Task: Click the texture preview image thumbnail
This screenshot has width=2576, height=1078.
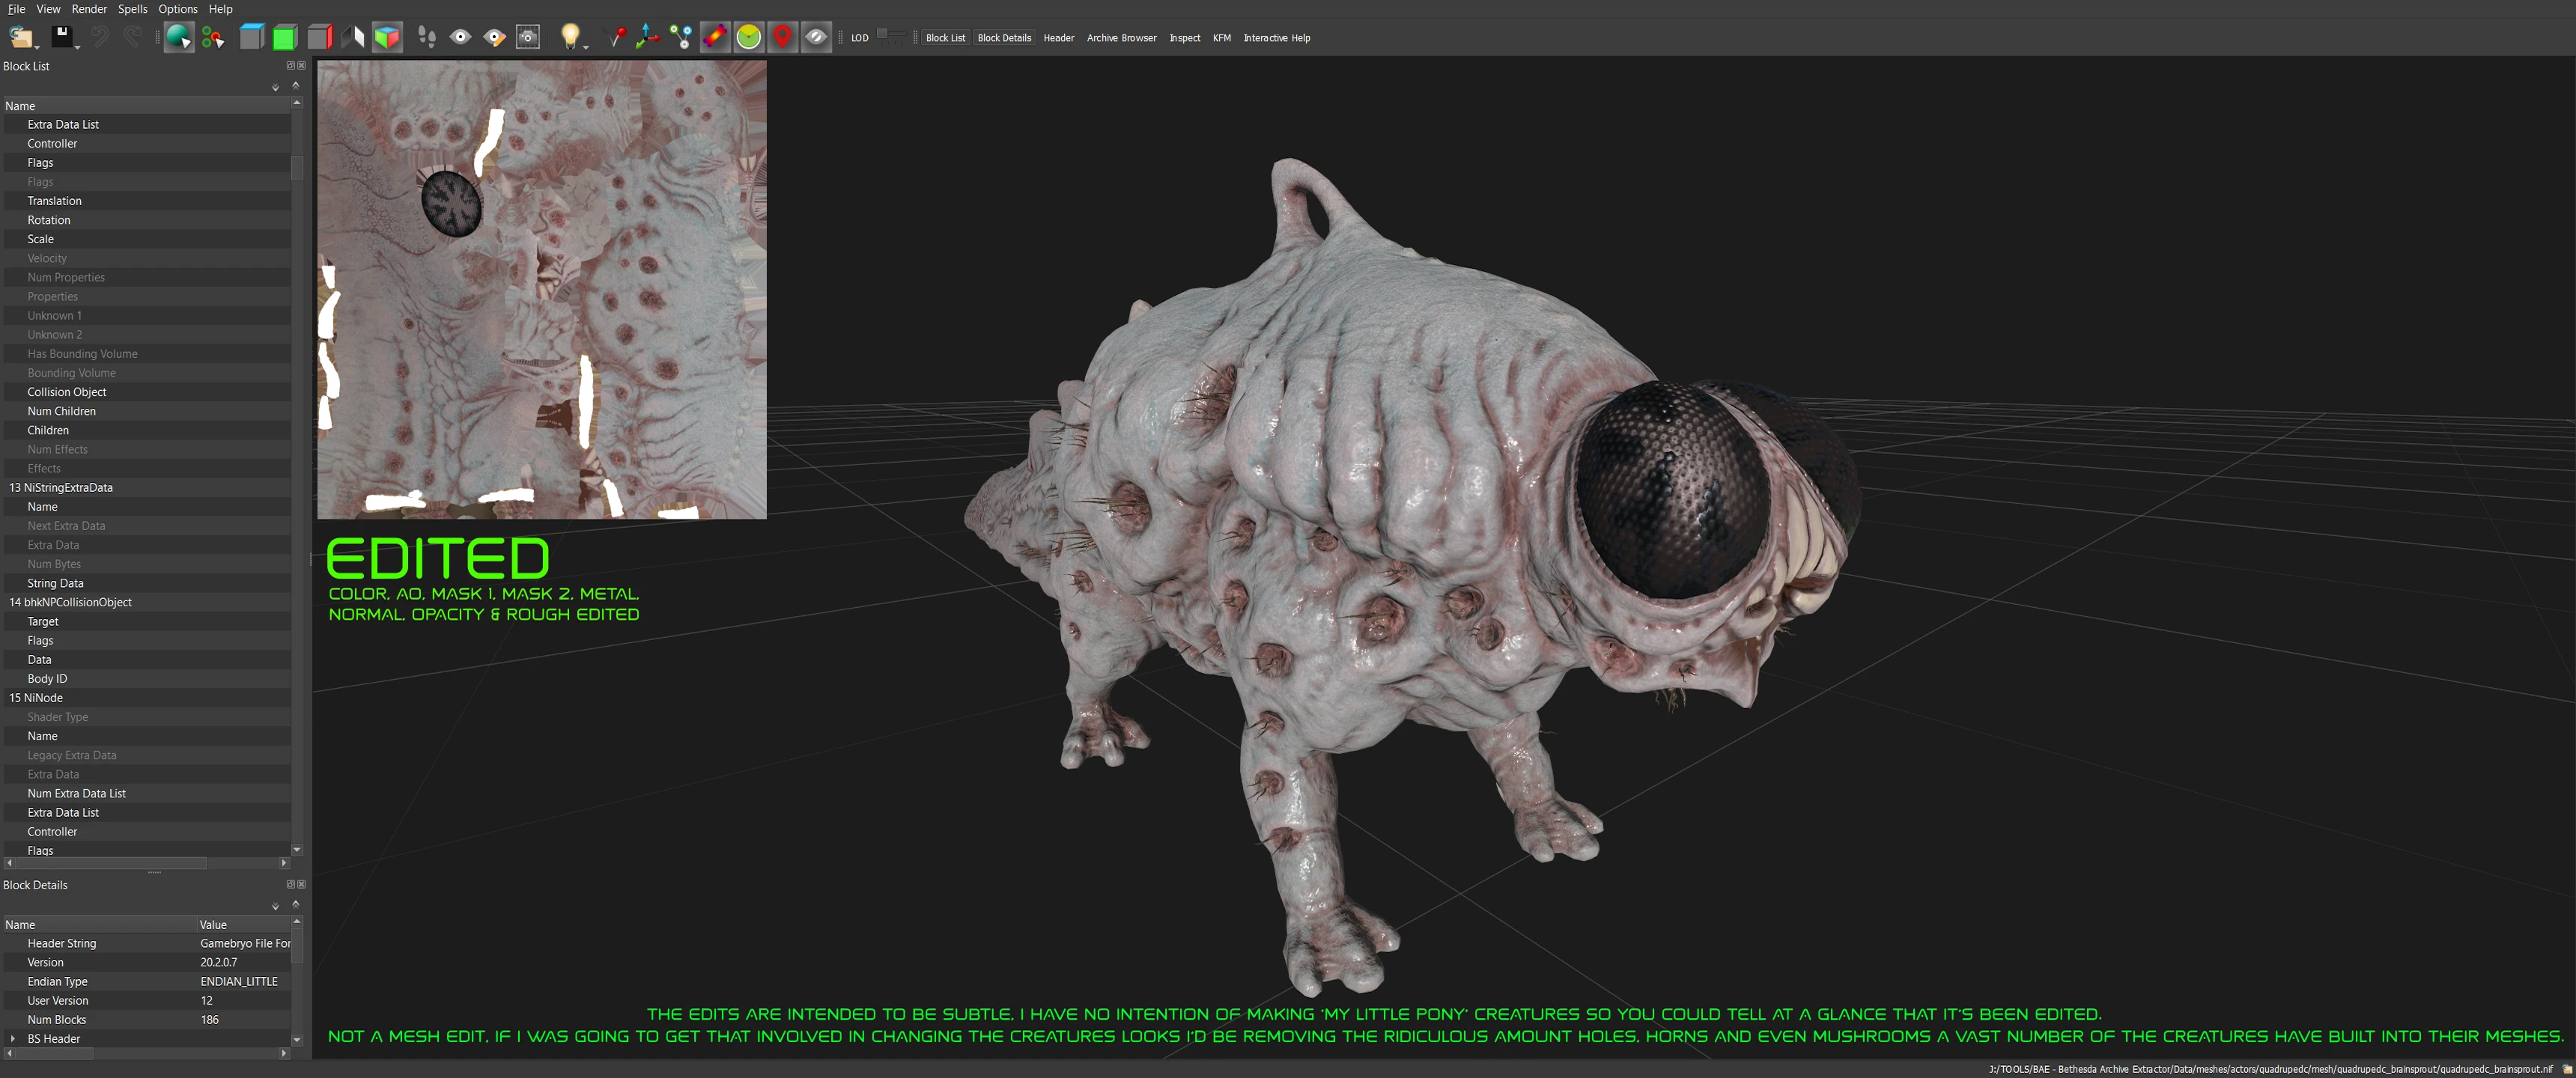Action: click(x=542, y=289)
